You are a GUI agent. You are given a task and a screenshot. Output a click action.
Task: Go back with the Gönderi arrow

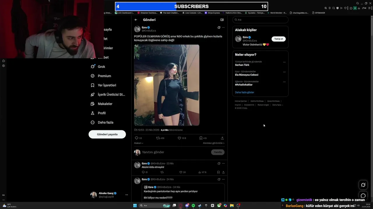click(x=136, y=20)
